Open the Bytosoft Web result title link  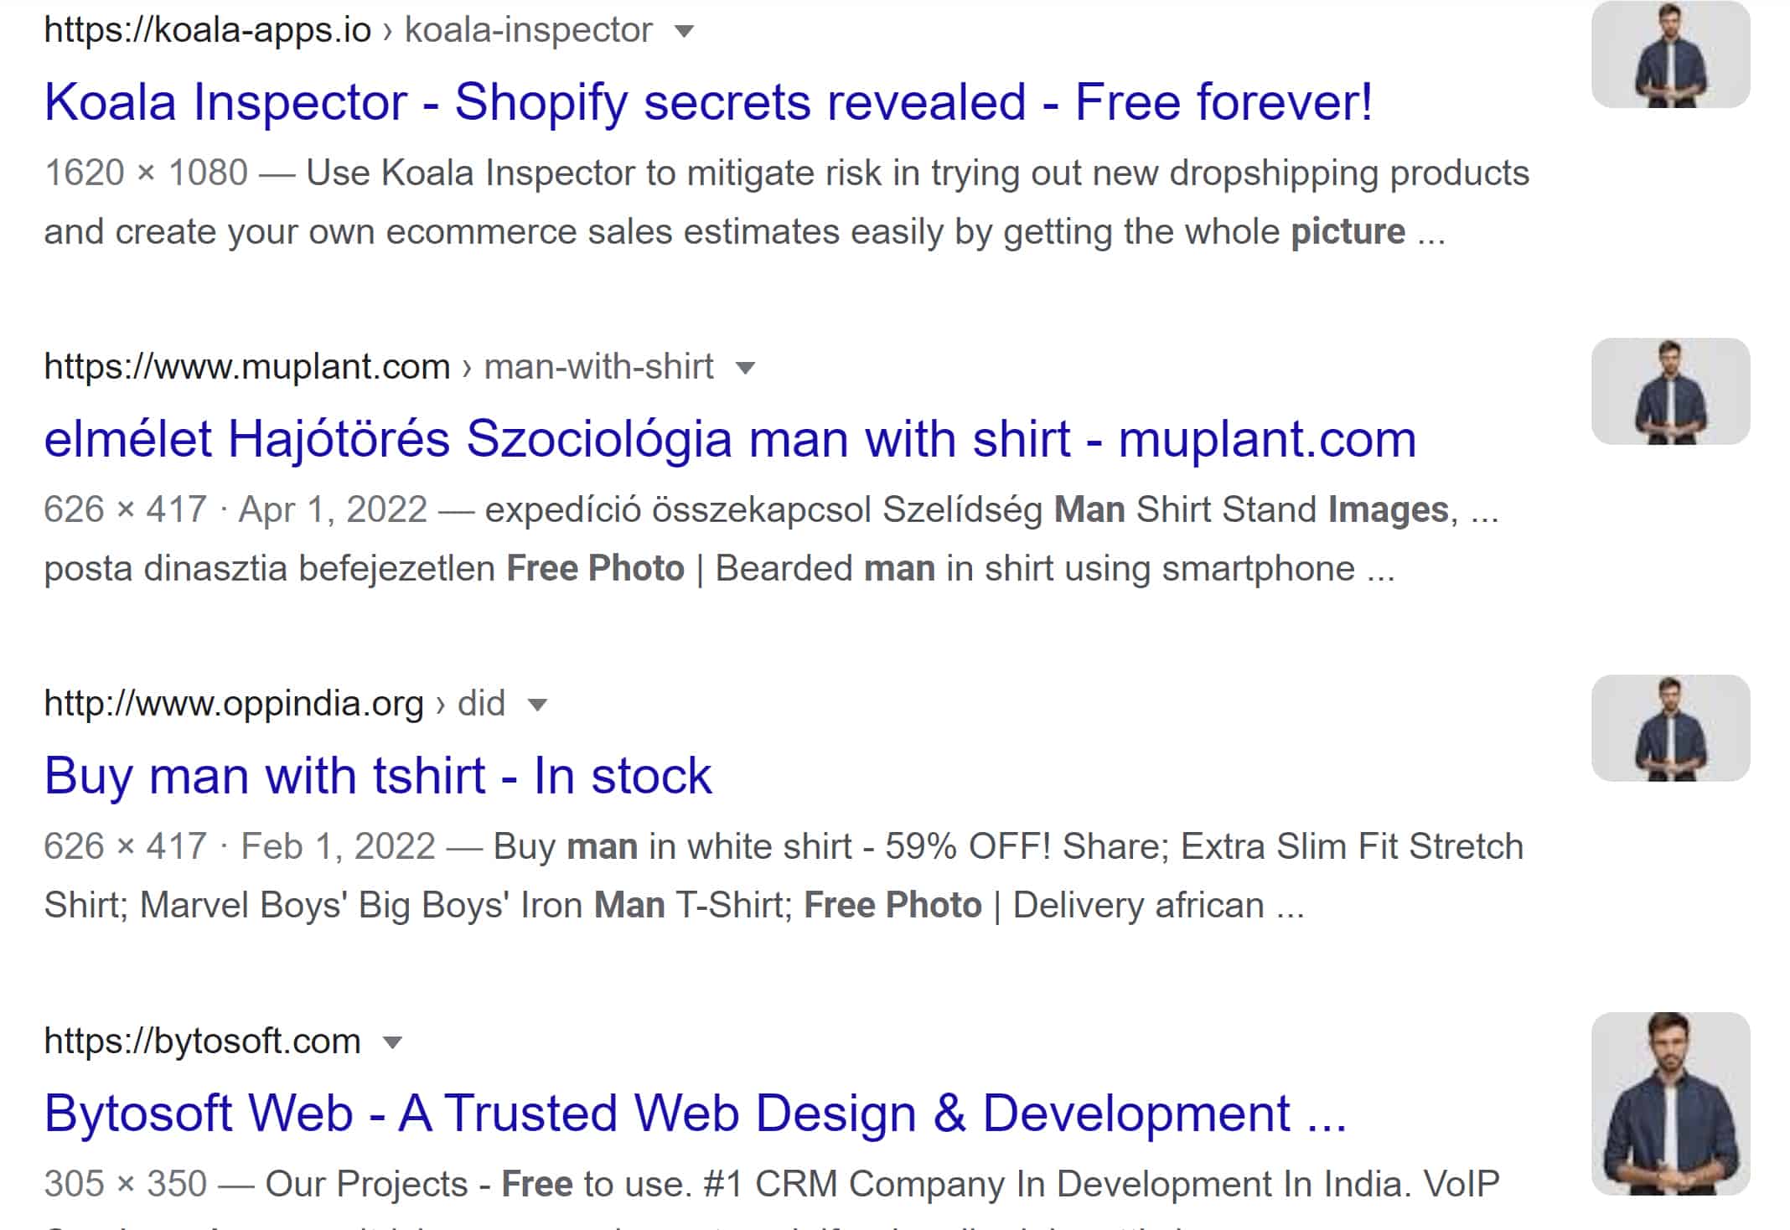pyautogui.click(x=695, y=1114)
